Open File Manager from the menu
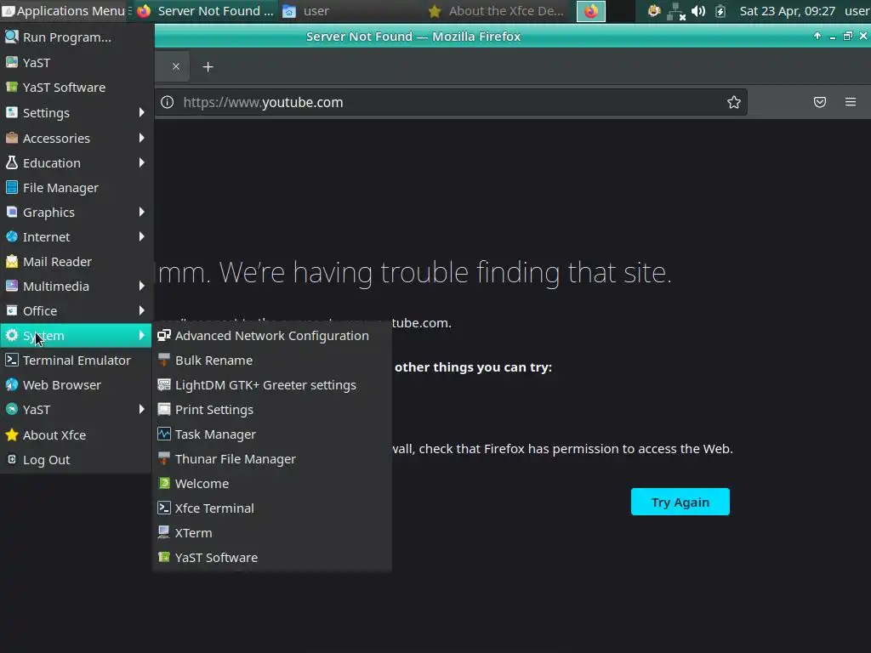The image size is (871, 653). (x=76, y=188)
